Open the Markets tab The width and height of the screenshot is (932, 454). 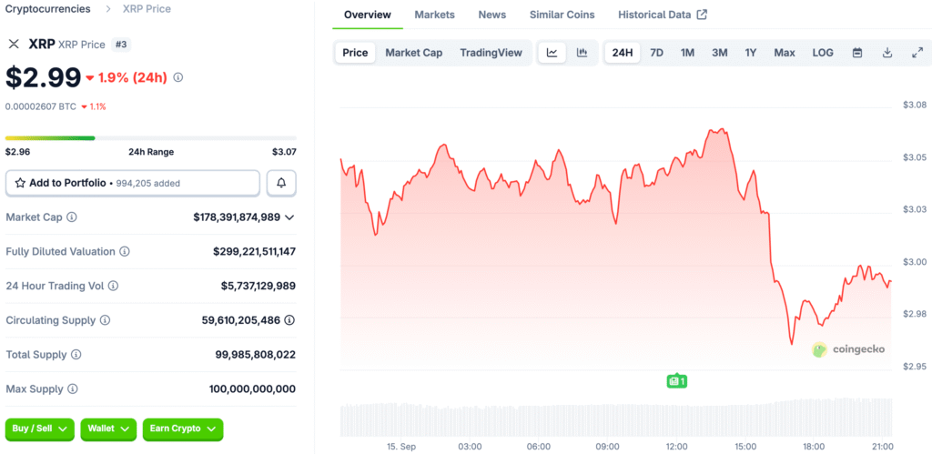coord(434,15)
